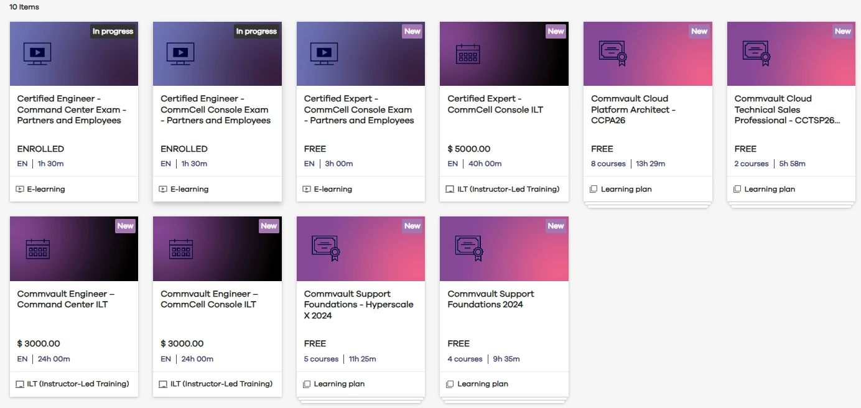Screen dimensions: 861x408
Task: Open Certified Expert - CommCell Console Exam title
Action: [359, 109]
